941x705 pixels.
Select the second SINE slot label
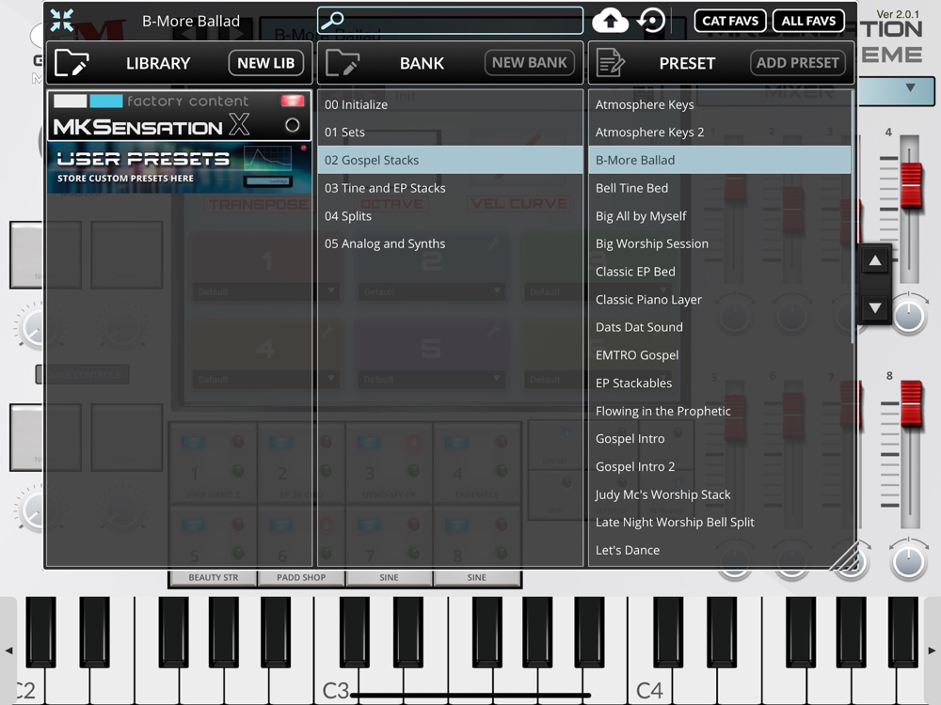pos(476,577)
